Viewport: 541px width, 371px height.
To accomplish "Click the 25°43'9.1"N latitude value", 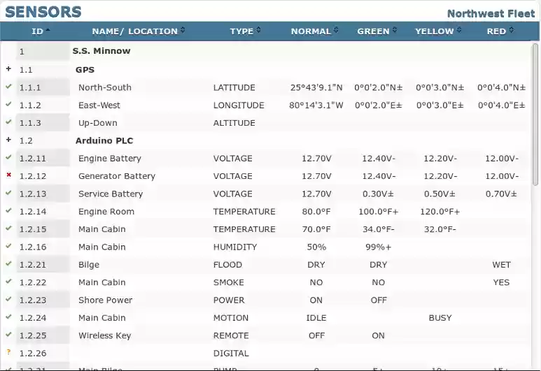I will [x=316, y=87].
